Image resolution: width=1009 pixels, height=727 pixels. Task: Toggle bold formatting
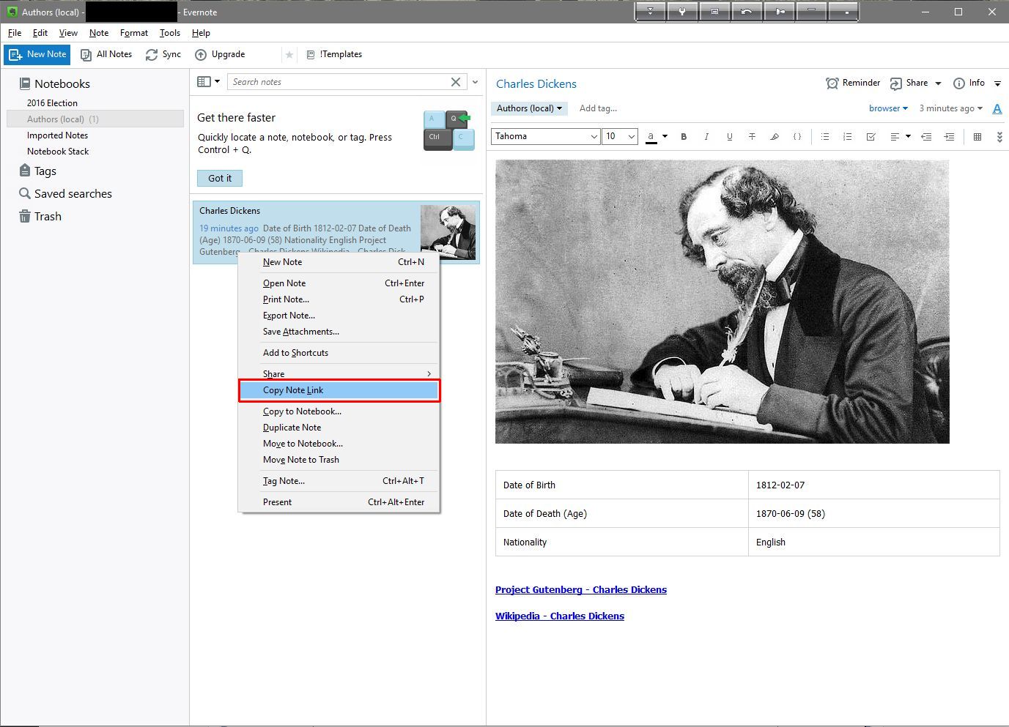click(x=684, y=136)
